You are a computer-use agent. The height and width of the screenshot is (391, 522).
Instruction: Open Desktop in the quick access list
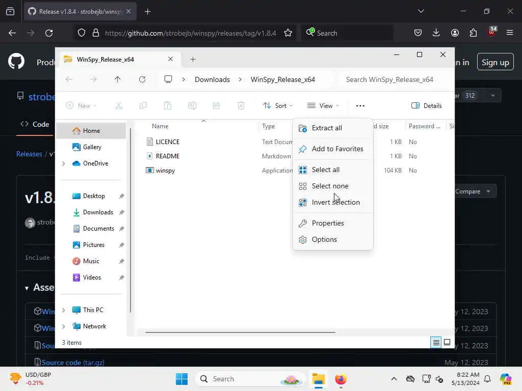[x=94, y=196]
